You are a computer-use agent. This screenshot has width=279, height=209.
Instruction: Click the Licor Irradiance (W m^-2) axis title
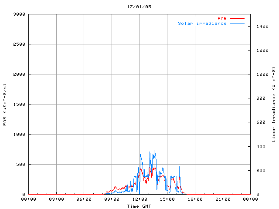[274, 104]
